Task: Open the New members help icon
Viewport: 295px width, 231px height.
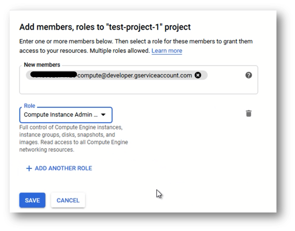Action: pos(249,75)
